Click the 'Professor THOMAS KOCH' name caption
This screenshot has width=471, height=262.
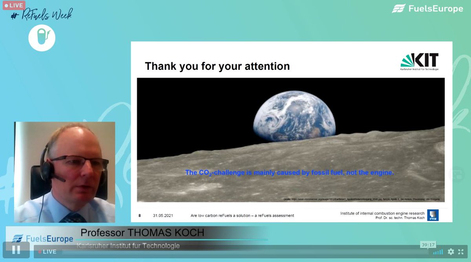(x=142, y=233)
